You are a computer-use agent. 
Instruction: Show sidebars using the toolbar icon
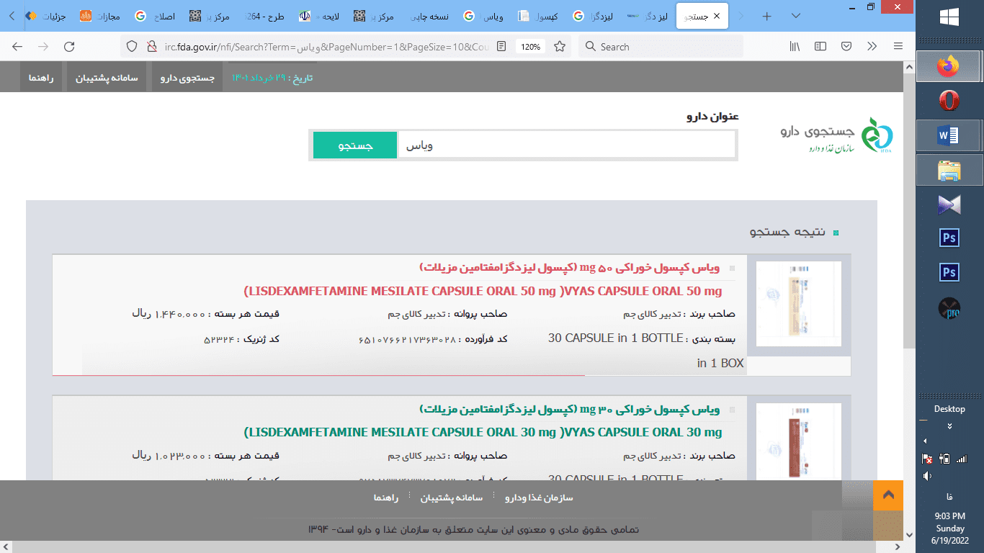tap(820, 47)
